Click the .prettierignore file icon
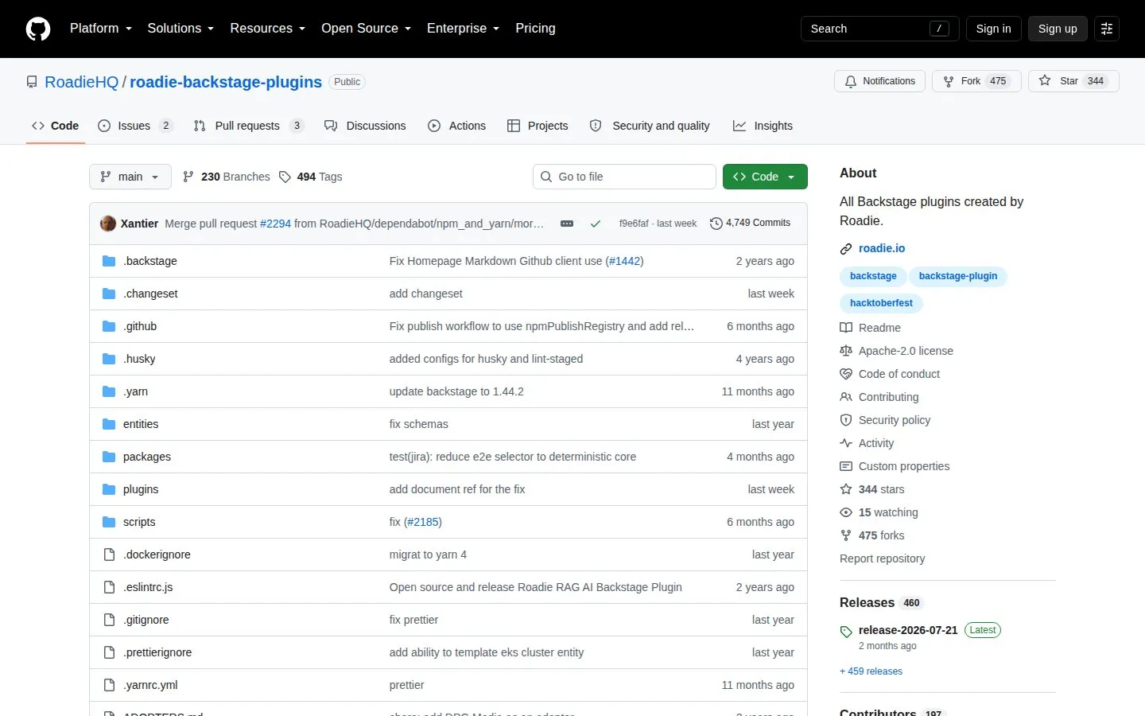This screenshot has height=716, width=1145. (109, 652)
